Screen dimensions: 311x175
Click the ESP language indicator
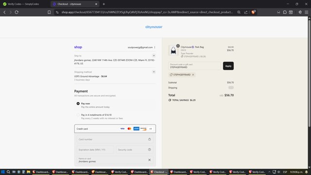point(285,172)
